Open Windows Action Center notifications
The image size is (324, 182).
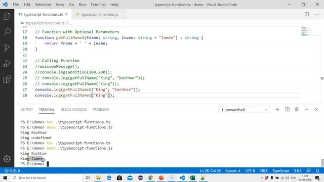[317, 177]
